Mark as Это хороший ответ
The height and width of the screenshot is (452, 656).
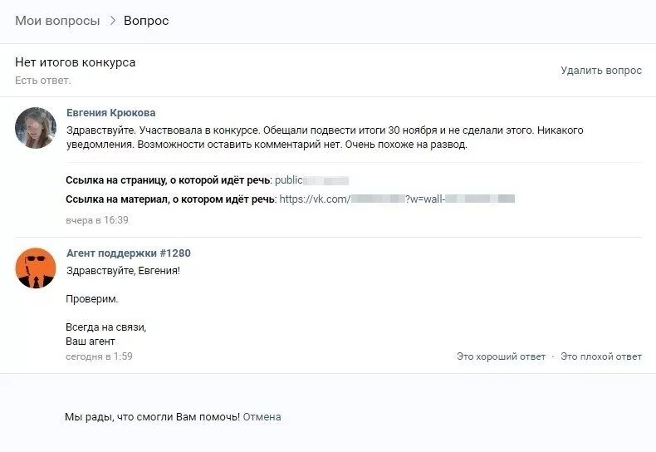tap(501, 356)
